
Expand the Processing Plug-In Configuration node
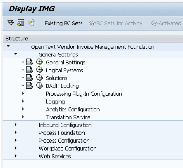[x=23, y=93]
